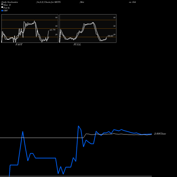
Task: Click the Fast K legend swatch
Action: (2, 7)
